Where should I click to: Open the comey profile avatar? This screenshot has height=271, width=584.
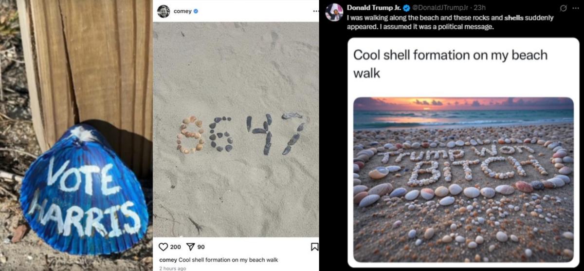click(164, 11)
